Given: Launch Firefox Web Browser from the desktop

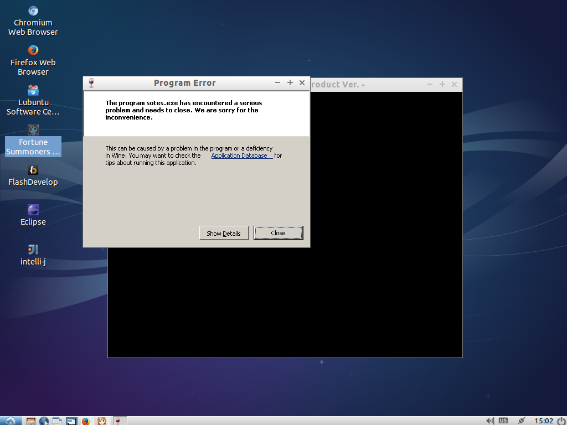Looking at the screenshot, I should pyautogui.click(x=33, y=61).
